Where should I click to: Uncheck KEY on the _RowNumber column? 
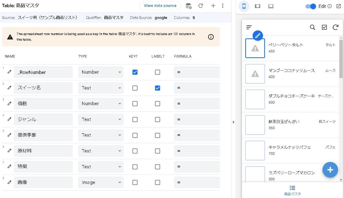pyautogui.click(x=135, y=72)
